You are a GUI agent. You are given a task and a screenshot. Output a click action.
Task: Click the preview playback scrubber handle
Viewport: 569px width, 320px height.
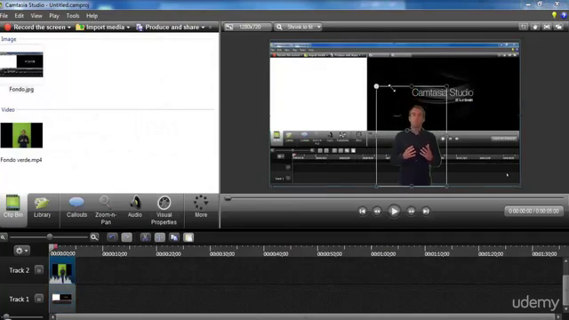[x=228, y=198]
